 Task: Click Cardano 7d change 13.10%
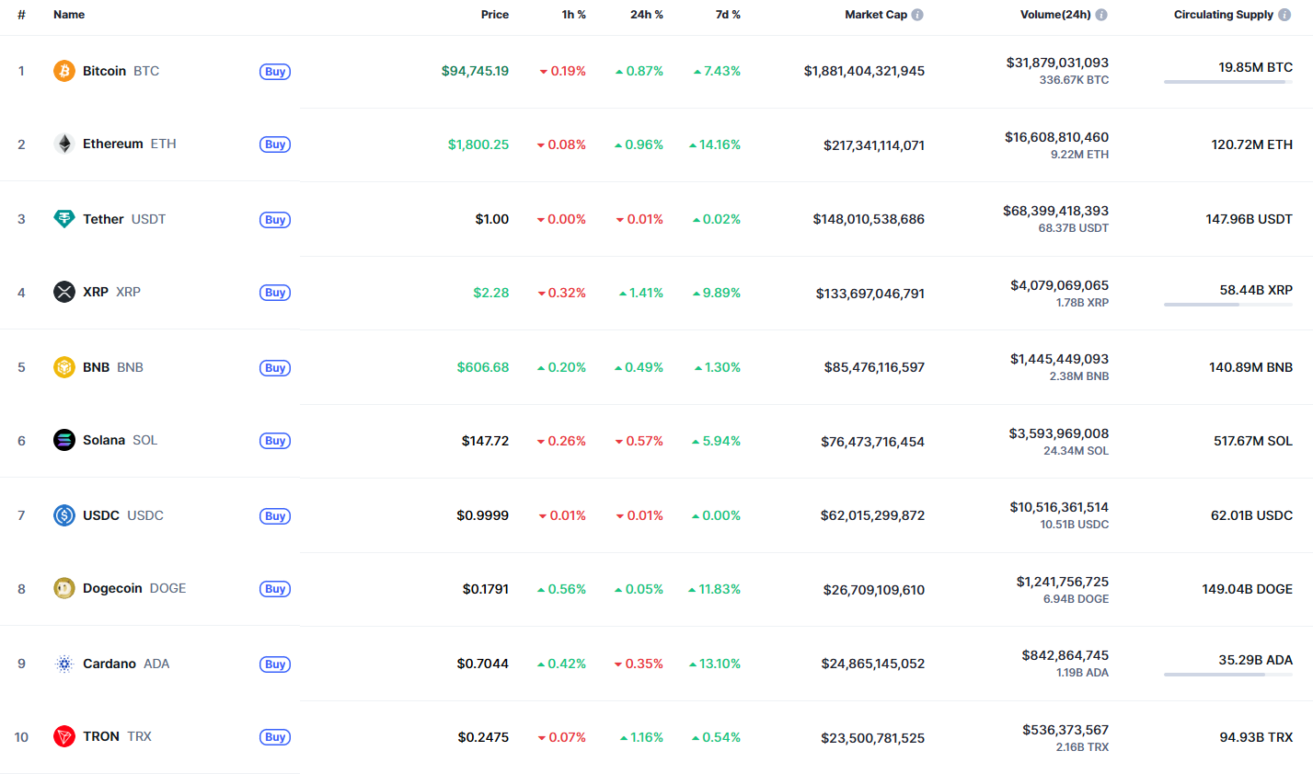(715, 664)
